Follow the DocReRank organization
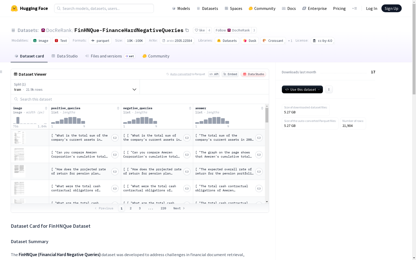Screen dimensions: 416x260 click(x=233, y=30)
